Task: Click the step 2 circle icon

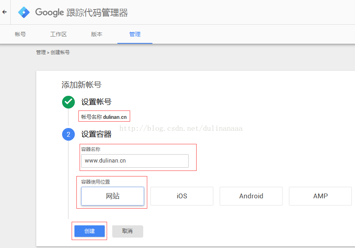Action: pos(68,134)
